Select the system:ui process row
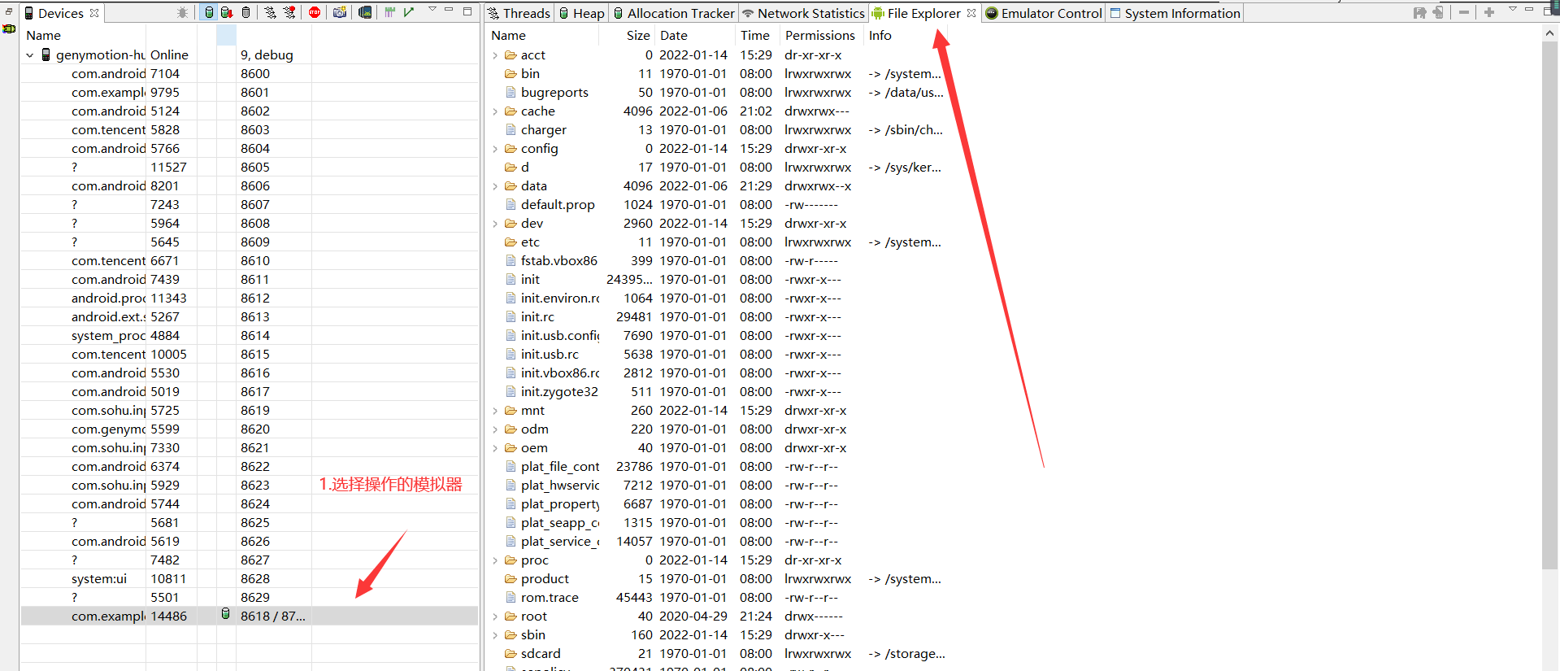 [x=249, y=578]
